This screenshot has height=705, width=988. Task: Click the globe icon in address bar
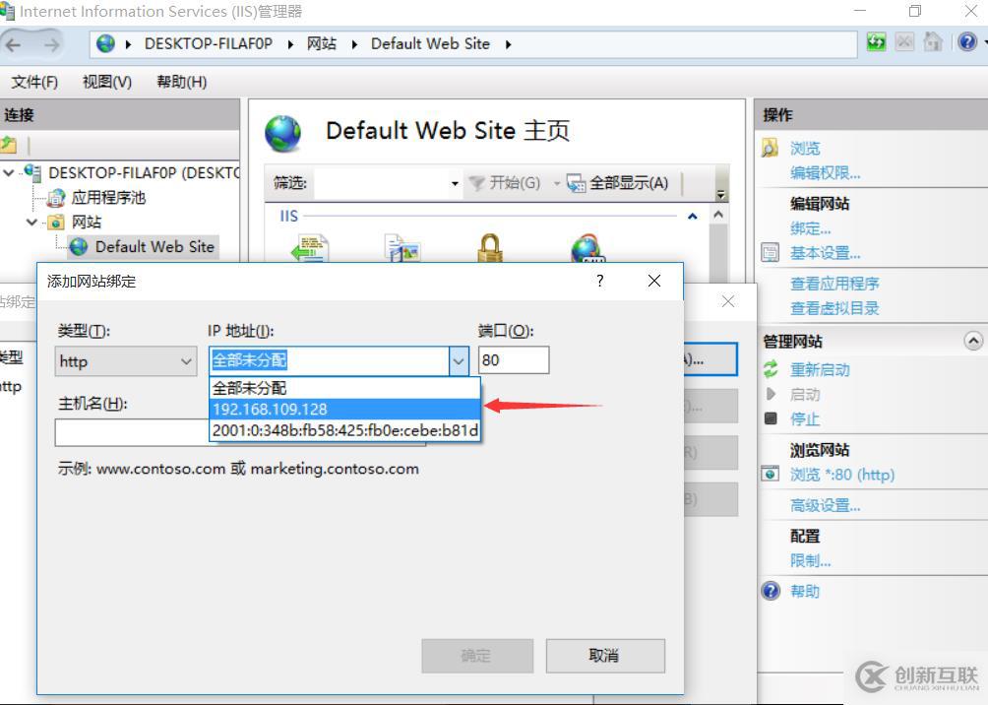click(x=105, y=43)
